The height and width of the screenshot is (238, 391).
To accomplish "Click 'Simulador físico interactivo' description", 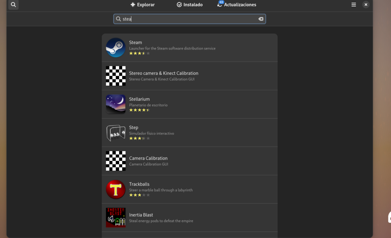I will [151, 133].
